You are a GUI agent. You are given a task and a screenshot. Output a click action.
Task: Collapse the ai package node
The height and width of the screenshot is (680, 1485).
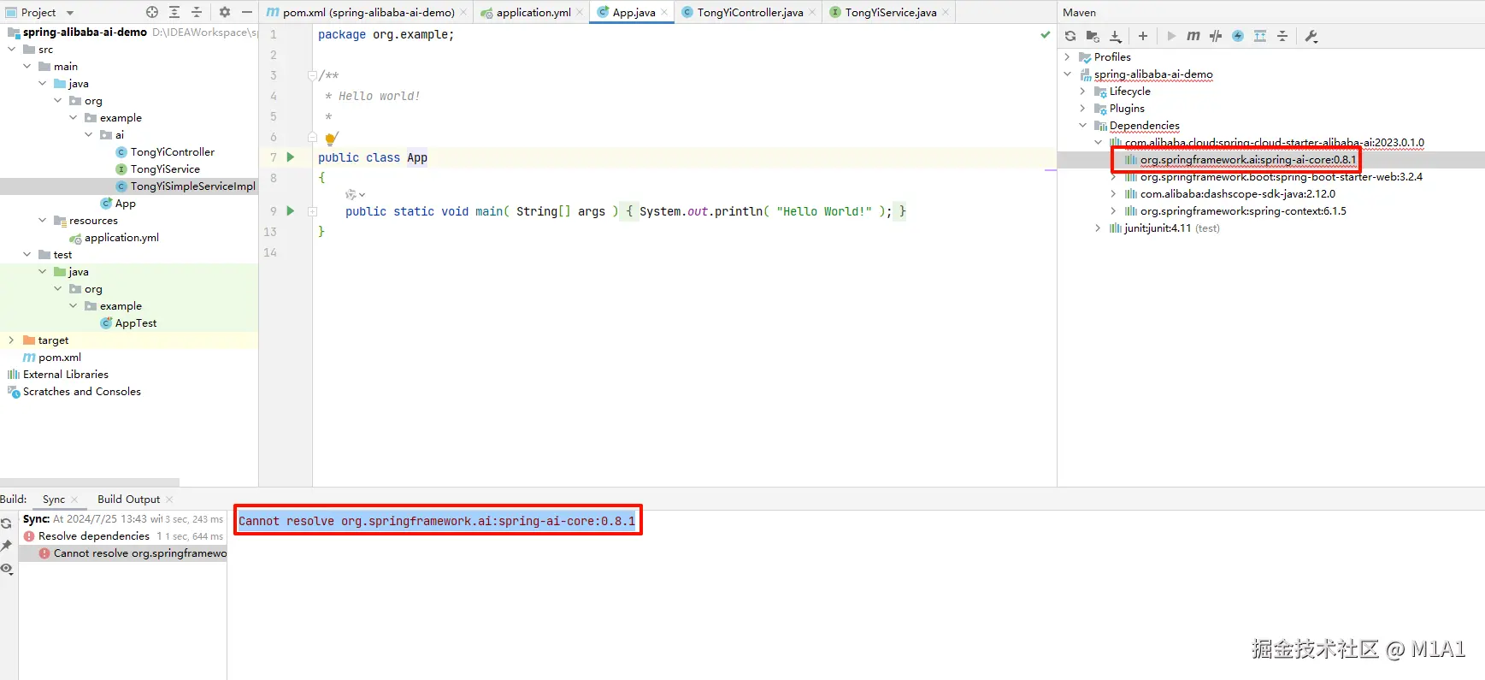point(89,135)
